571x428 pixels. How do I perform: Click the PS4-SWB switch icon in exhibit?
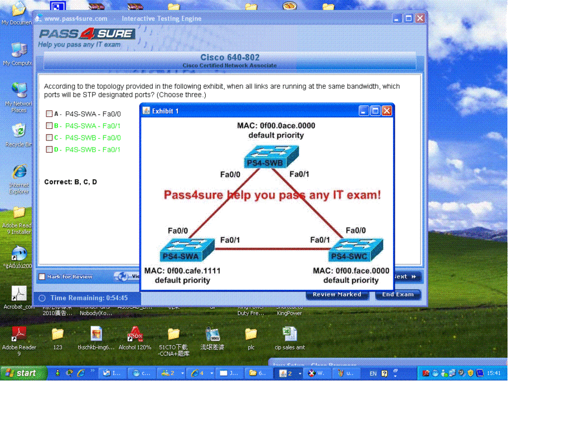click(x=271, y=157)
